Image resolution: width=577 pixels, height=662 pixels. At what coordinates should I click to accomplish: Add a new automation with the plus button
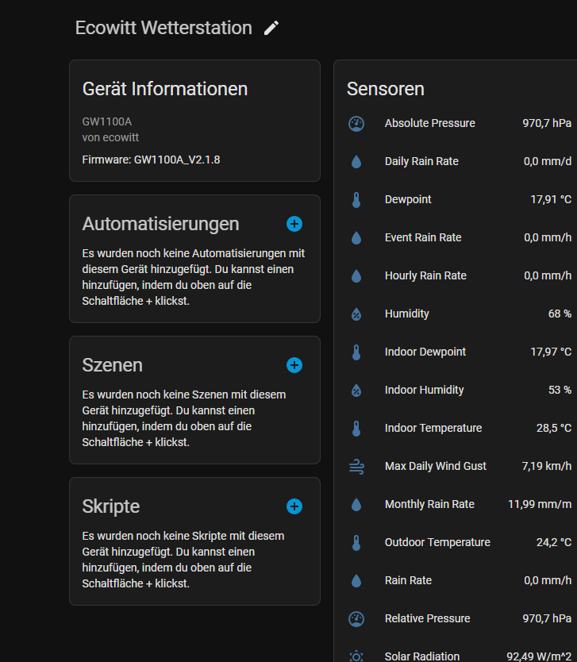(294, 224)
